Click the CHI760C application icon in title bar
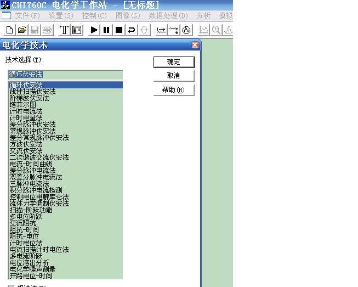This screenshot has width=358, height=287. (5, 5)
